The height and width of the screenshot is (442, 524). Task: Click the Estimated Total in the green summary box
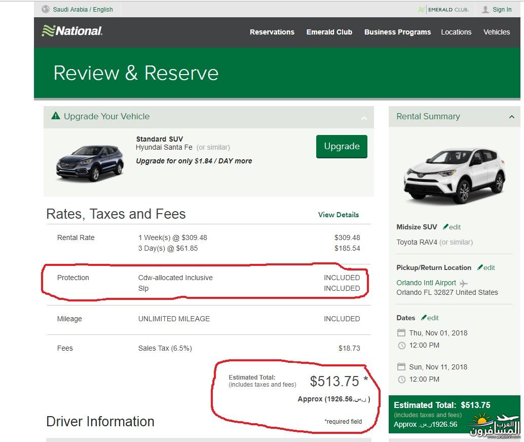(x=442, y=405)
